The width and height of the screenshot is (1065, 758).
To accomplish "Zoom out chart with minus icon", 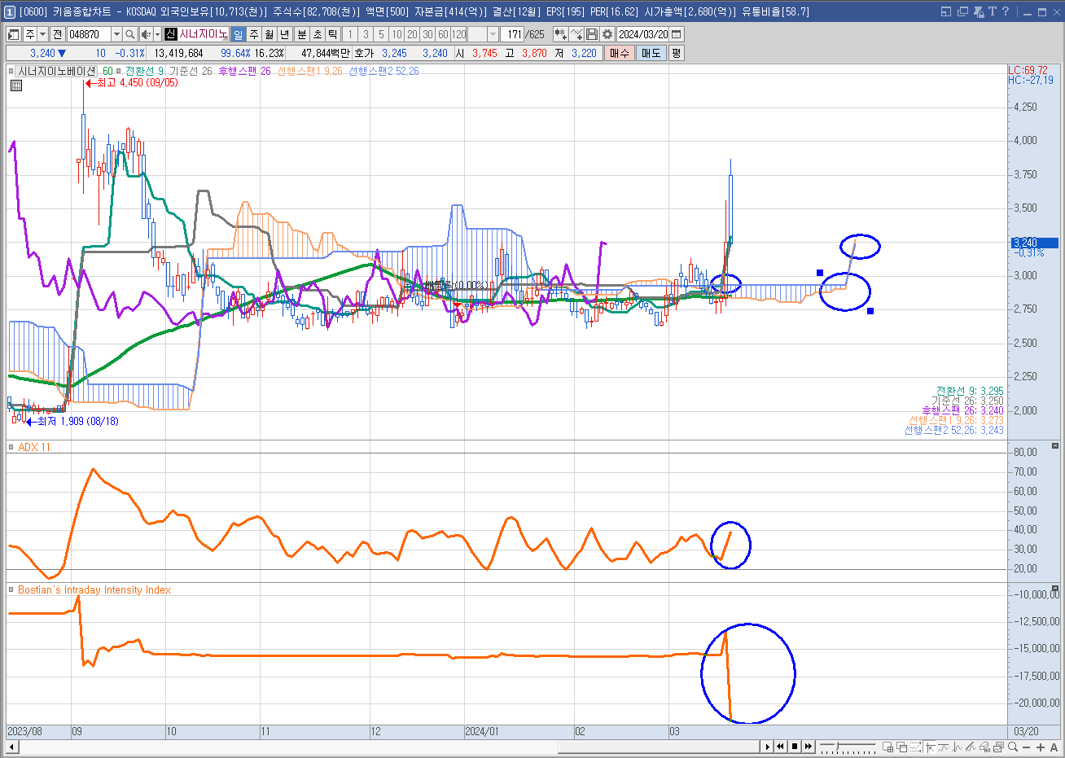I will [x=1027, y=747].
